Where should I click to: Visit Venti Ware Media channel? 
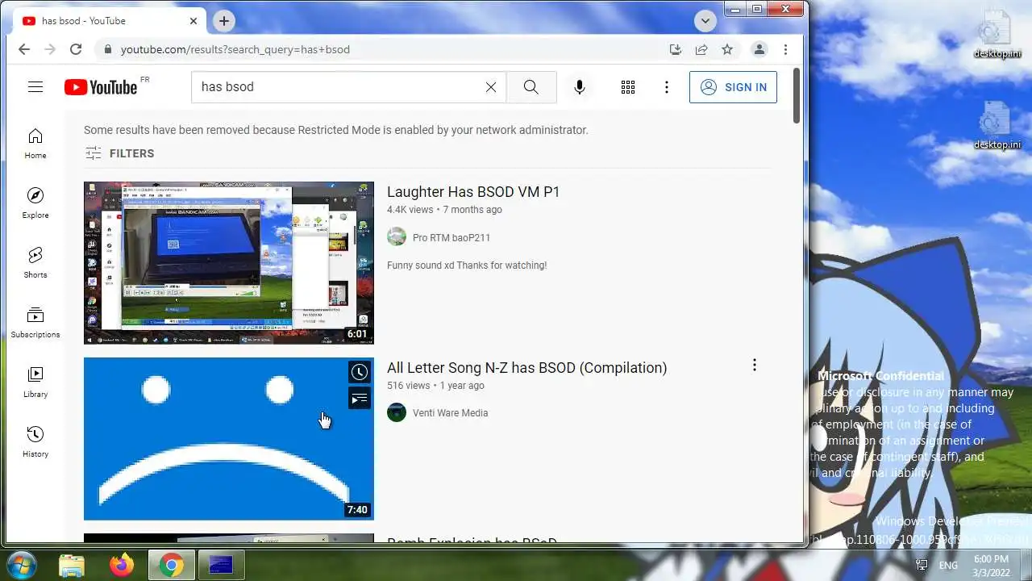point(450,413)
